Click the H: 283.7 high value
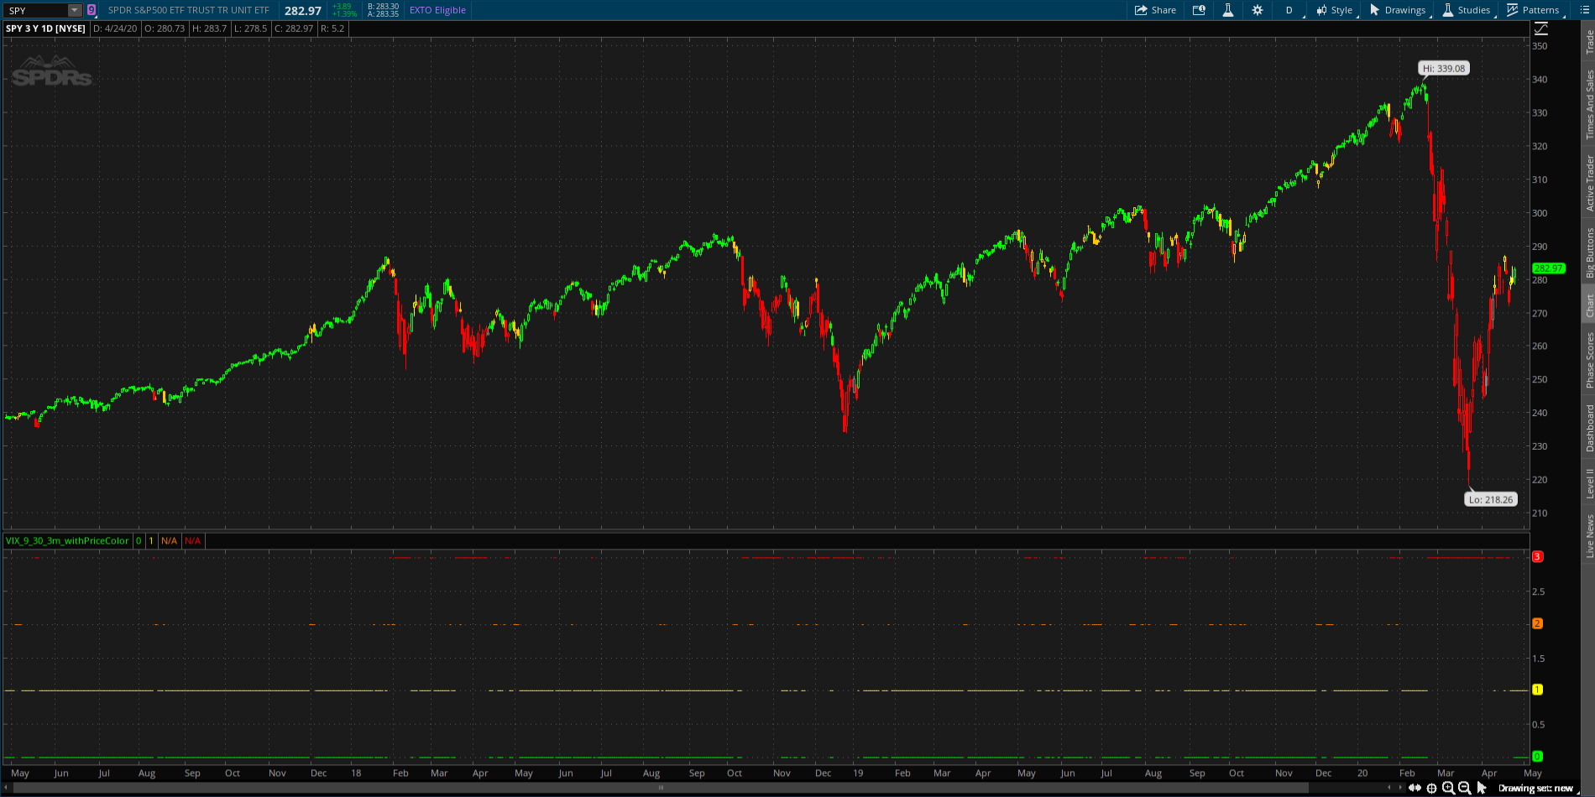Screen dimensions: 1595x797 [210, 29]
